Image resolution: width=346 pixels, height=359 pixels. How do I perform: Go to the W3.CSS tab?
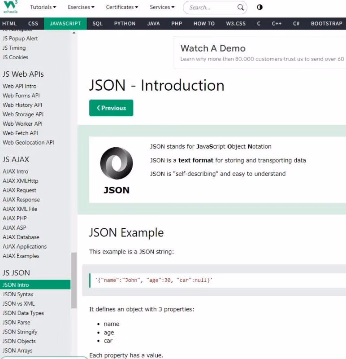coord(236,24)
